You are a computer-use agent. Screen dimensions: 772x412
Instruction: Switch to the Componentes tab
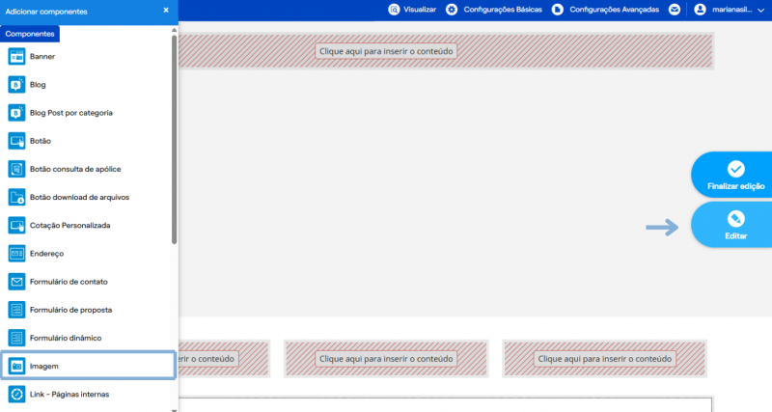point(30,34)
